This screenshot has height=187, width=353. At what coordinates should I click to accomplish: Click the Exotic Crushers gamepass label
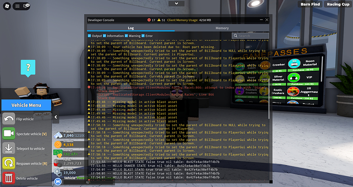point(278,91)
